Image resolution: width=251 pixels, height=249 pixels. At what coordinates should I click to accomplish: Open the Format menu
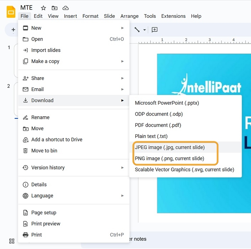pos(90,16)
